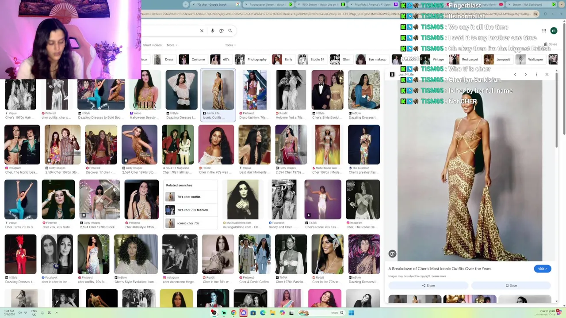Image resolution: width=566 pixels, height=318 pixels.
Task: Open 'Cher & David Geffen' Pinterest thumbnail
Action: pyautogui.click(x=254, y=254)
